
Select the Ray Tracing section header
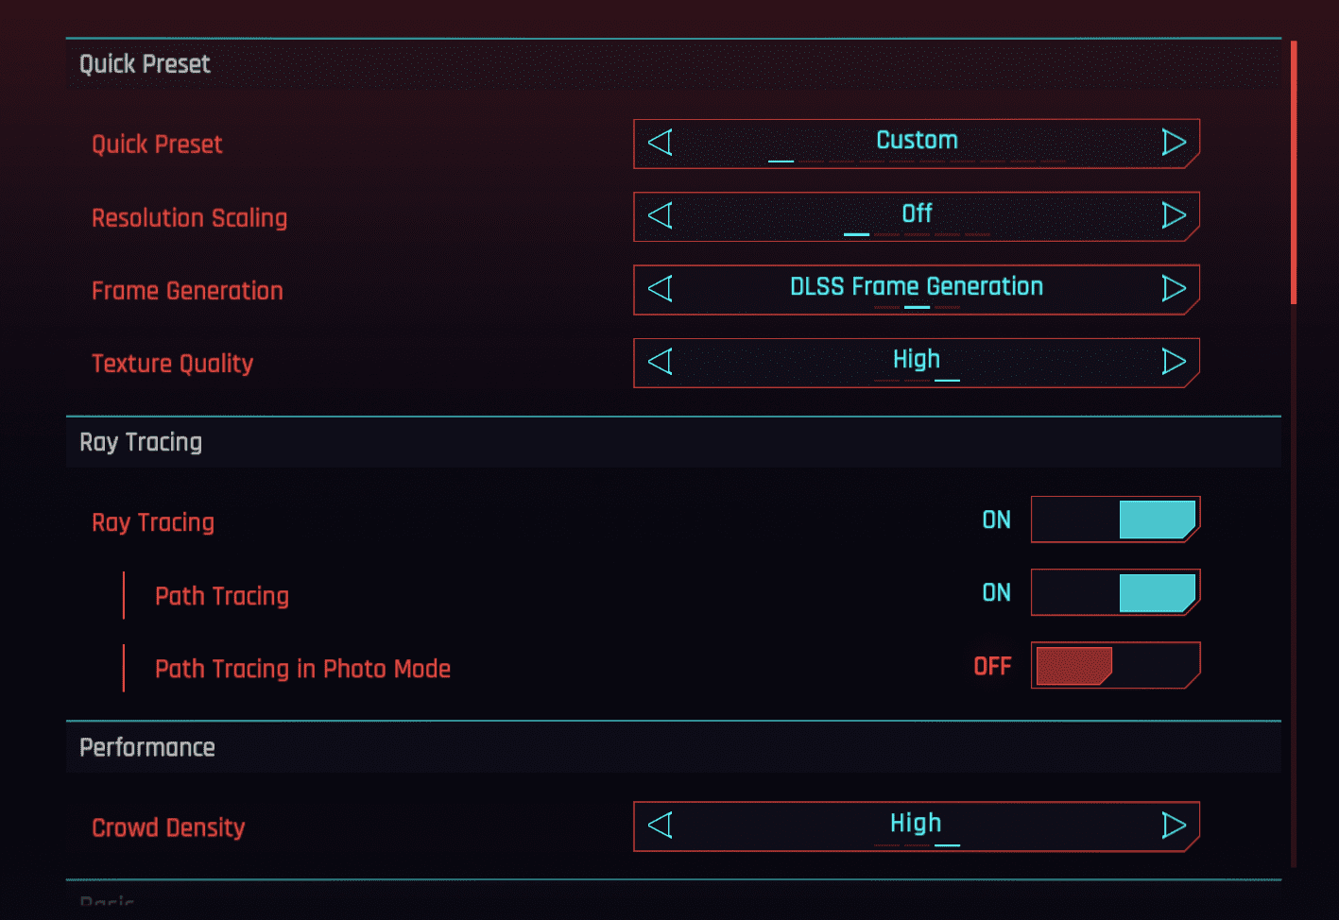coord(141,442)
